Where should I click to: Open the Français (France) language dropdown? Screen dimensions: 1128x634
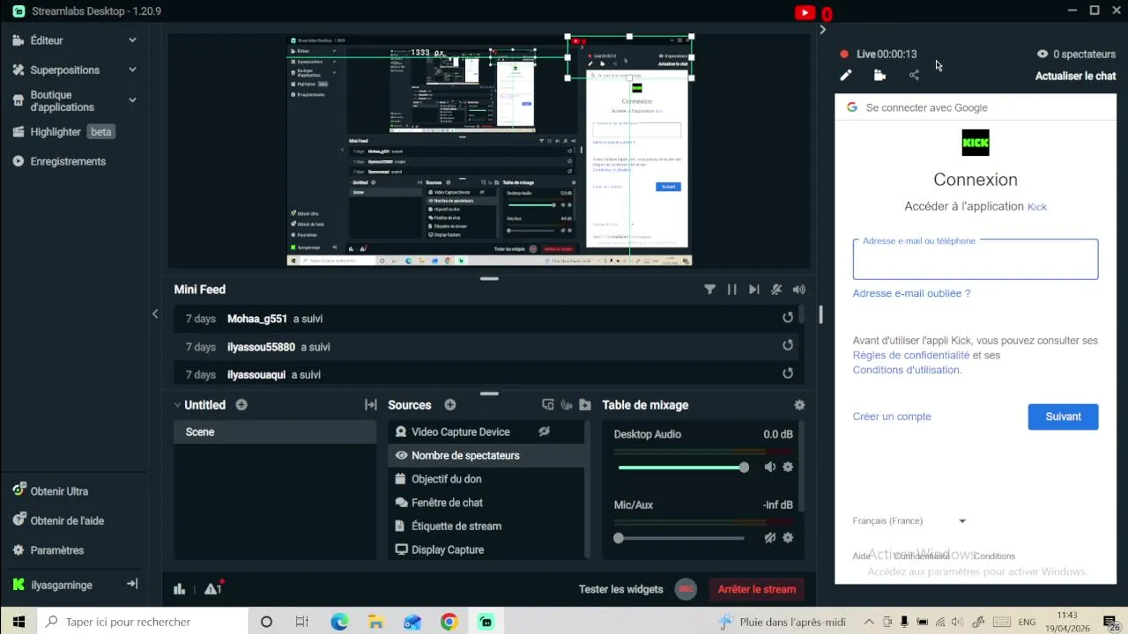909,521
